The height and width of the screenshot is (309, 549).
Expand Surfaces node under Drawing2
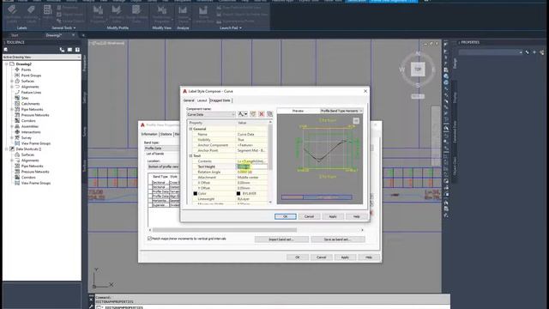[12, 81]
